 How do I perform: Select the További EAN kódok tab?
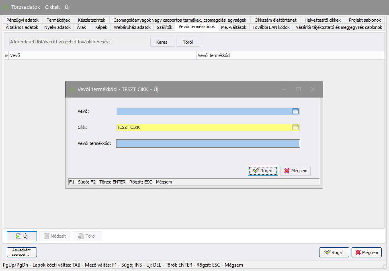tap(271, 27)
